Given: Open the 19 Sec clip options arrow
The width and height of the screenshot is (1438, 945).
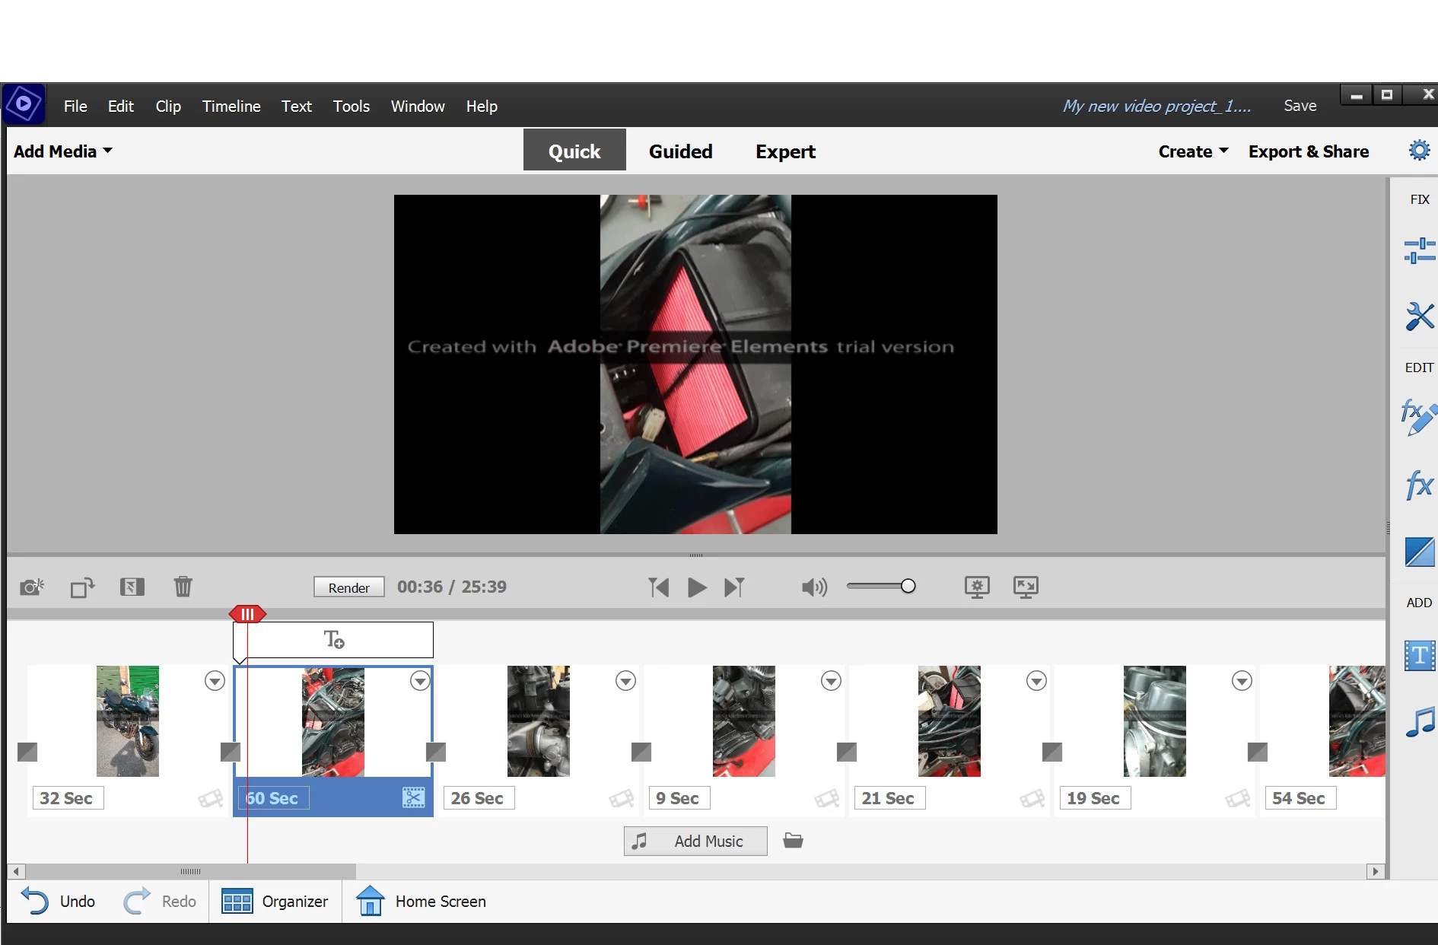Looking at the screenshot, I should click(x=1242, y=681).
